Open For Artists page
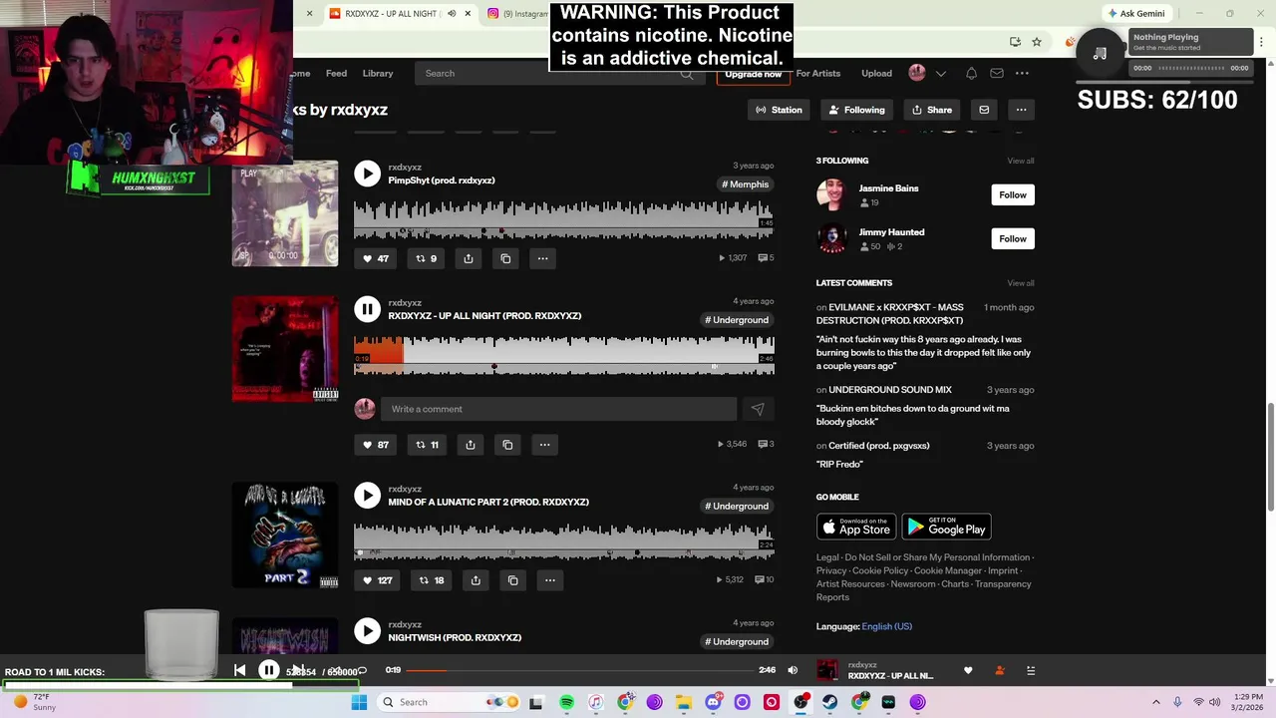 (818, 73)
